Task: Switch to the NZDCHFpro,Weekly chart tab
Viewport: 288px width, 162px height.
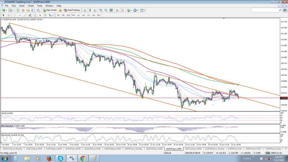Action: [13, 149]
